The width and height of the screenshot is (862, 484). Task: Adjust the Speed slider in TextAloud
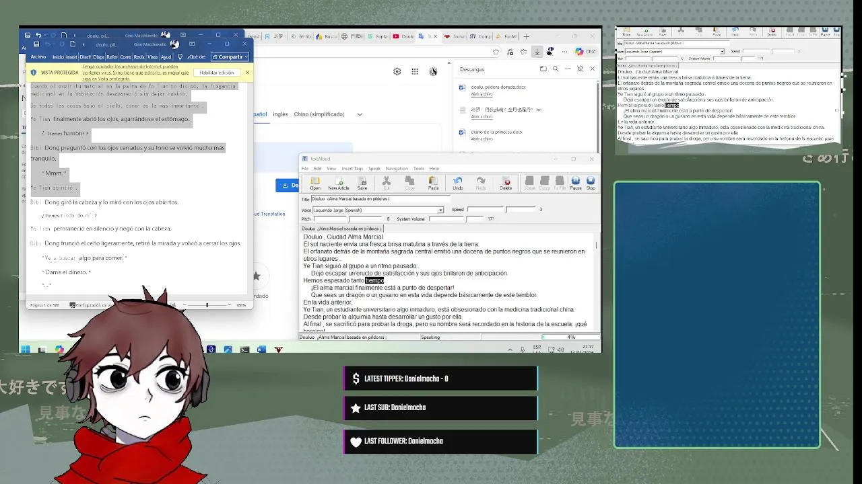[502, 210]
